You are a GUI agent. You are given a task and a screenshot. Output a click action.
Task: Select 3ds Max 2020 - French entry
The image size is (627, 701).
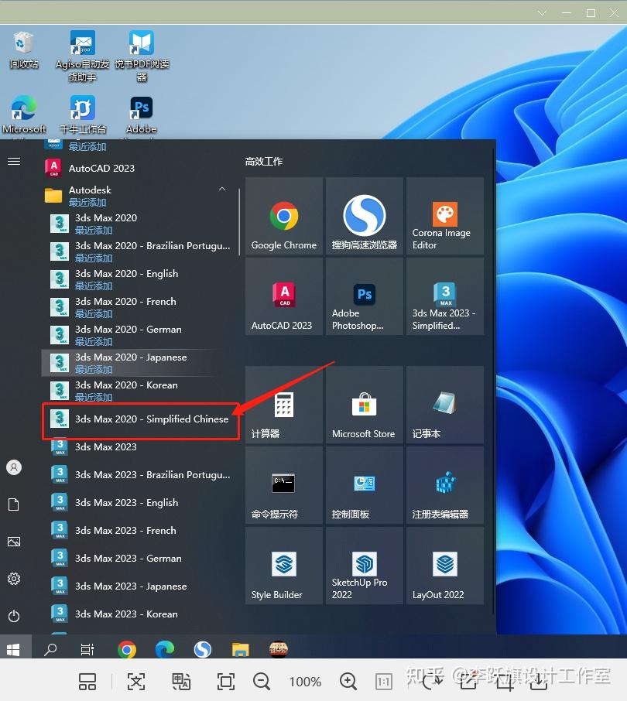coord(139,307)
